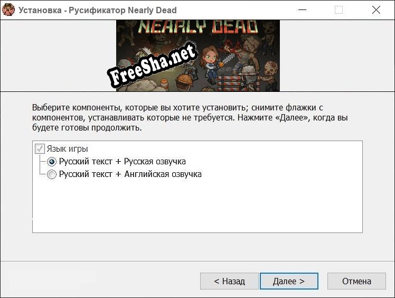This screenshot has width=395, height=298.
Task: Click the Русский текст + Русская озвучка label
Action: [122, 161]
